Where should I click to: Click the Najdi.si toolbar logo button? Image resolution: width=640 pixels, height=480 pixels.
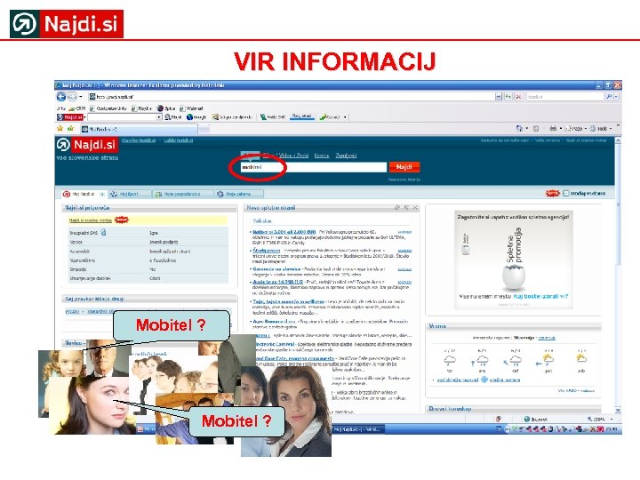click(x=70, y=117)
